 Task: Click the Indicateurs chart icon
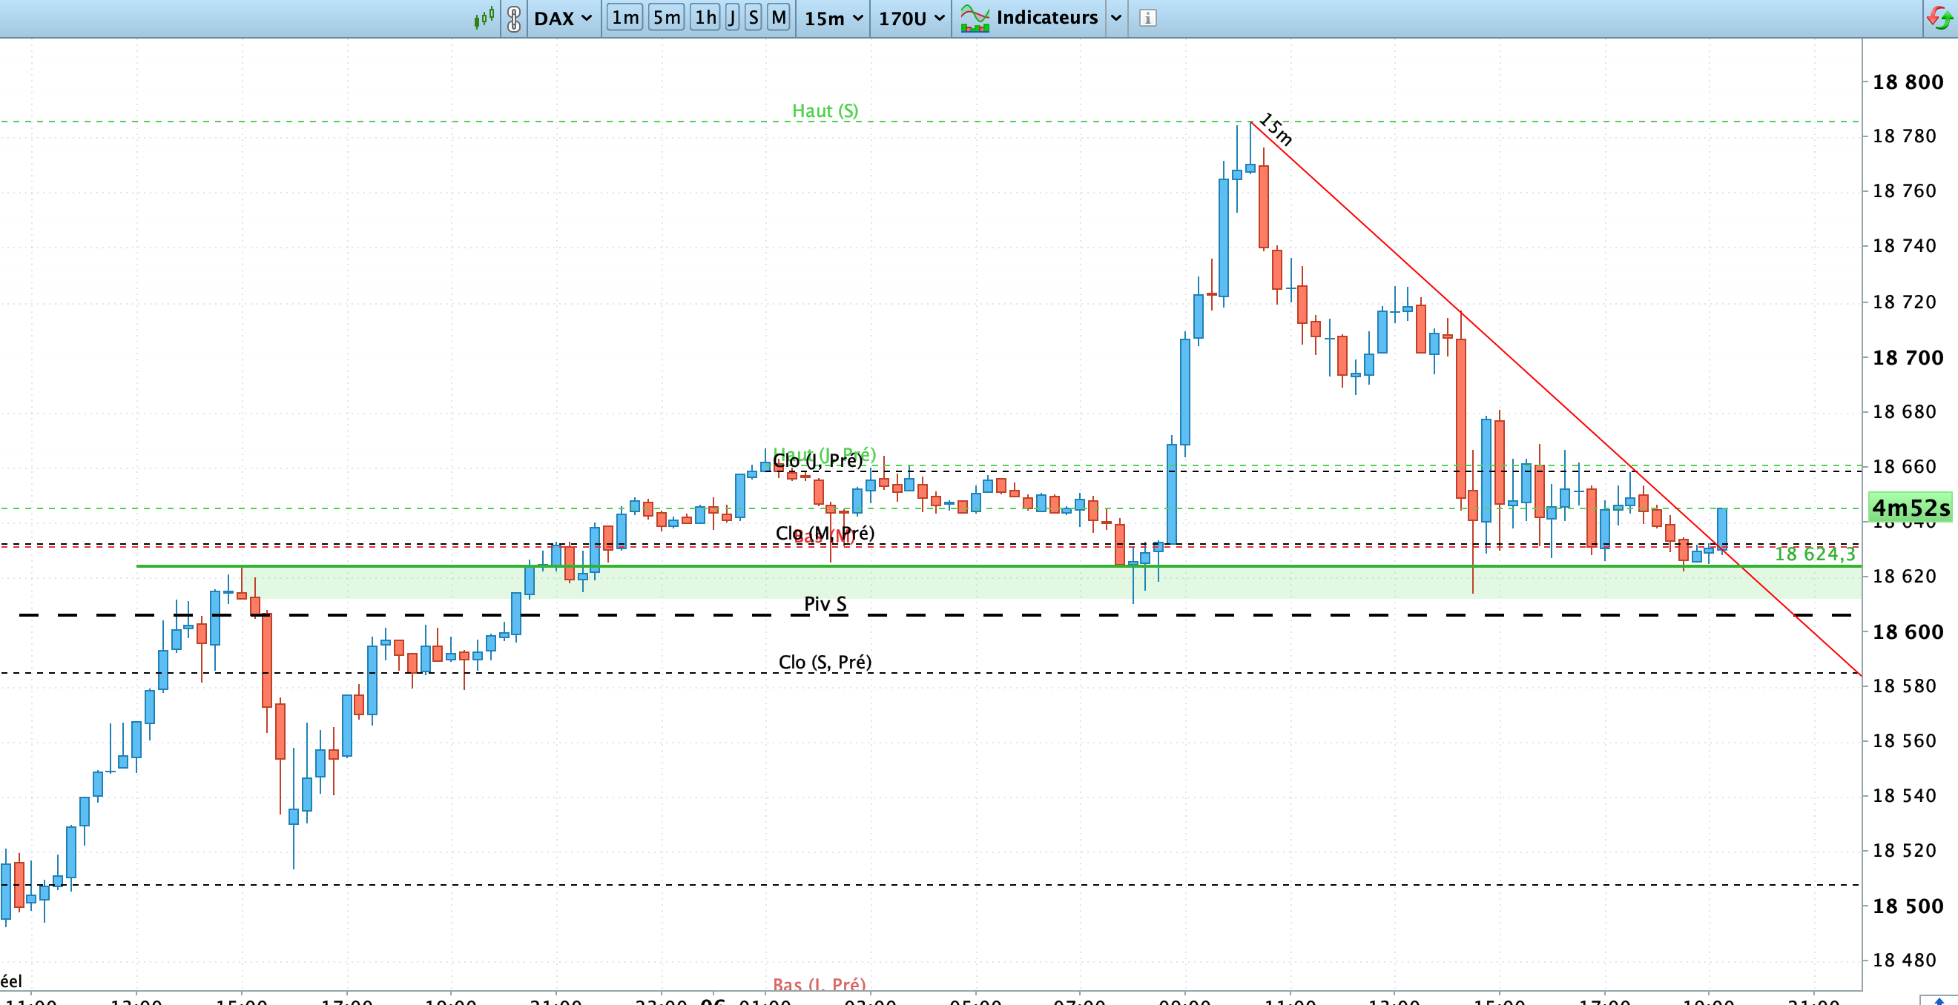click(x=975, y=19)
